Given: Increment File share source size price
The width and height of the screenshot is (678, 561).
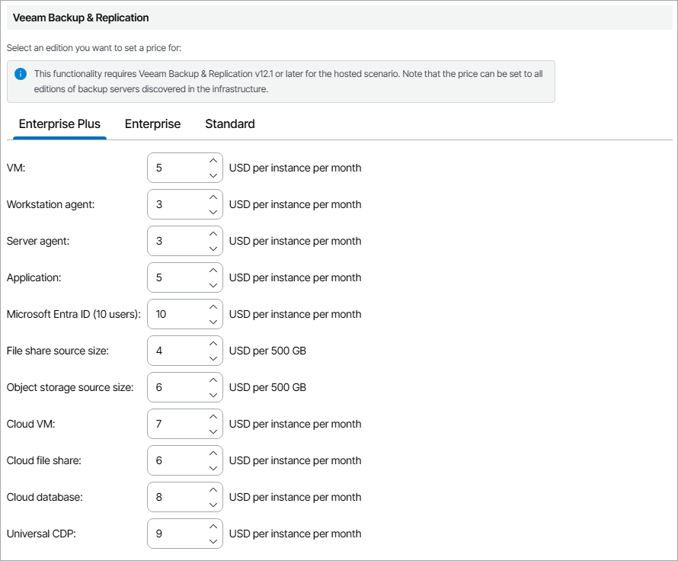Looking at the screenshot, I should [x=213, y=344].
